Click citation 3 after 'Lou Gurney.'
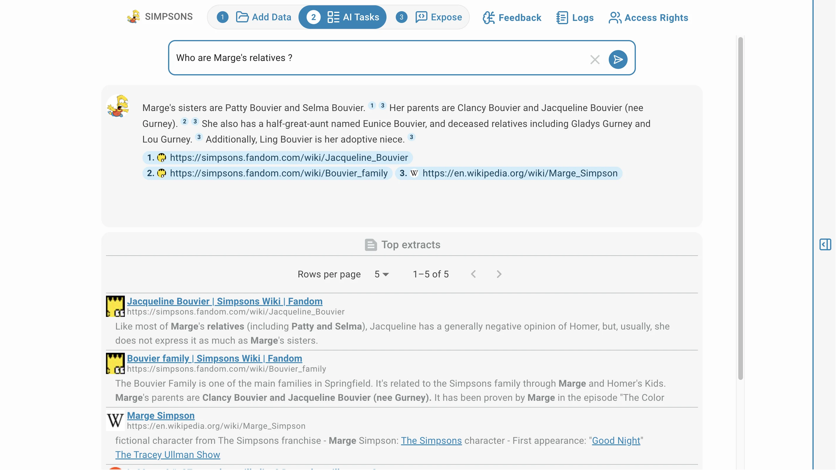The height and width of the screenshot is (470, 836). 199,137
